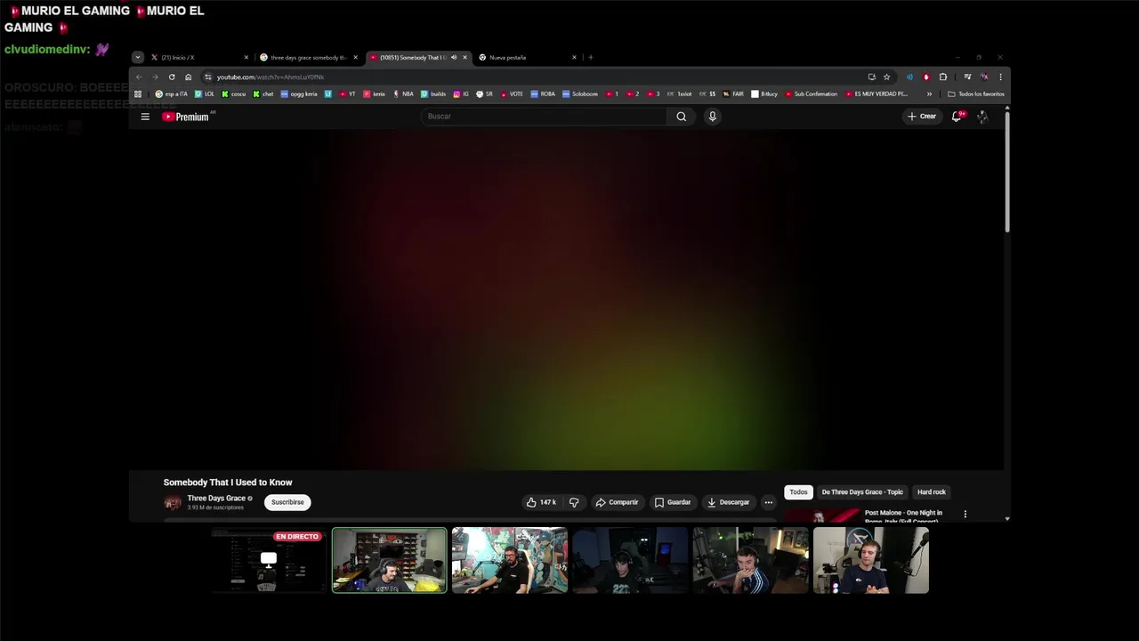Close the Inicio / X tab
This screenshot has height=641, width=1139.
click(x=246, y=58)
